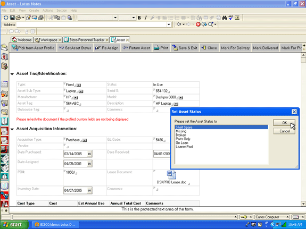
Task: Open the Address bar dropdown arrow
Action: 169,24
